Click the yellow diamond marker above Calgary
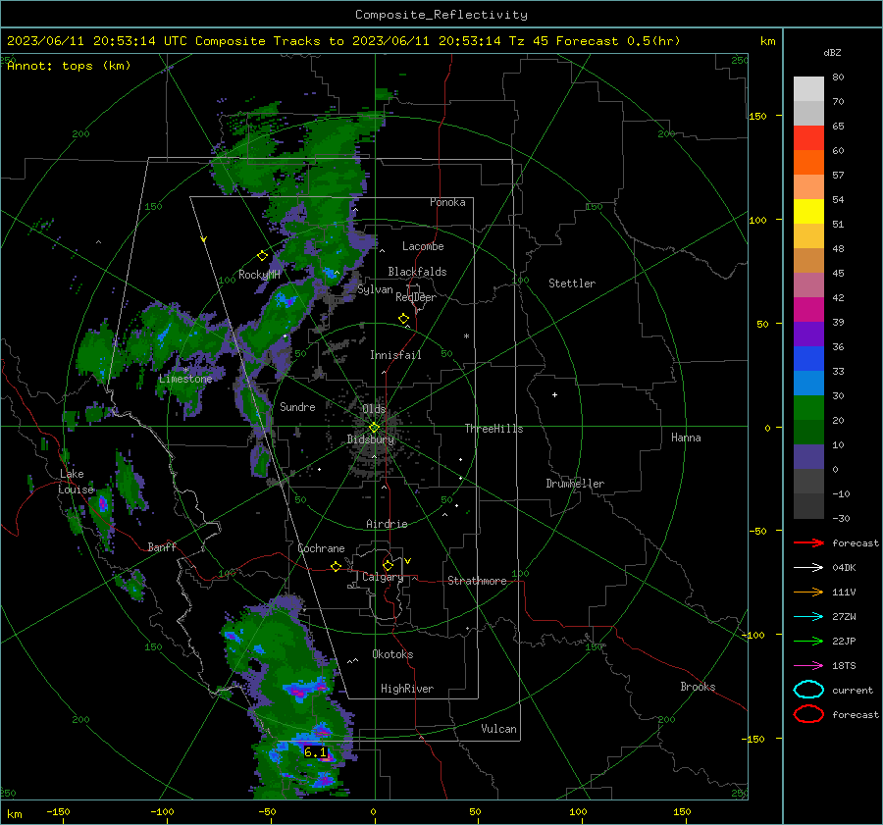This screenshot has height=825, width=883. [x=388, y=565]
